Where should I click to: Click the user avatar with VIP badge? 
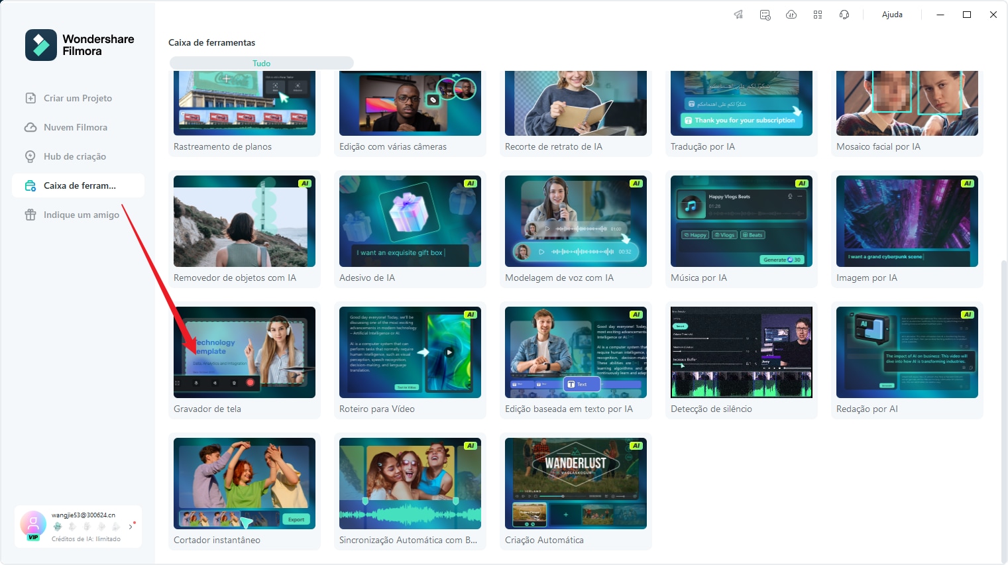pyautogui.click(x=32, y=526)
